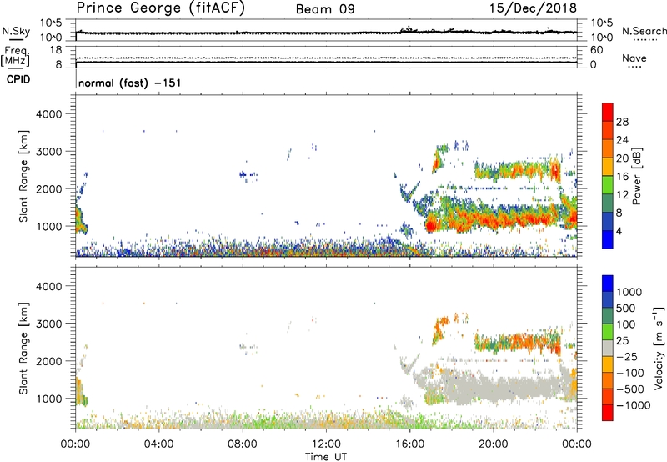Viewport: 667px width, 462px height.
Task: Pick the orange segment between 20 and 24 dB
Action: (608, 148)
